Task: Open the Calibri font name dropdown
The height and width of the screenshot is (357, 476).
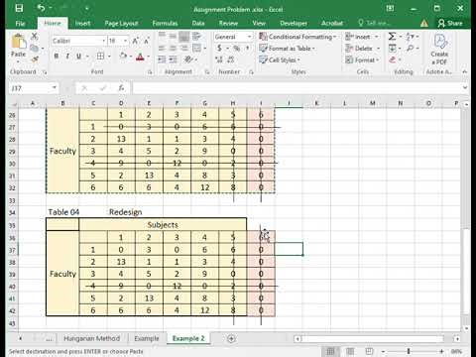Action: click(103, 41)
